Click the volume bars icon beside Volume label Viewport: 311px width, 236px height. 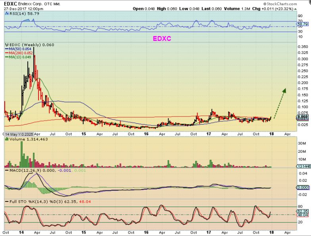click(6, 139)
